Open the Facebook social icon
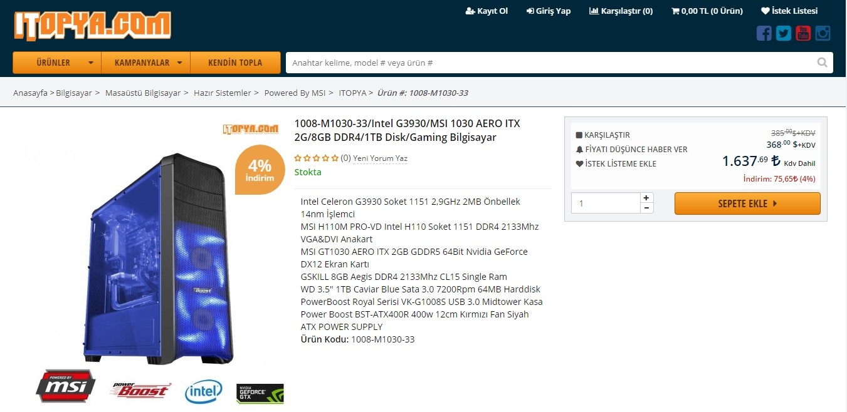This screenshot has height=412, width=847. (x=764, y=33)
